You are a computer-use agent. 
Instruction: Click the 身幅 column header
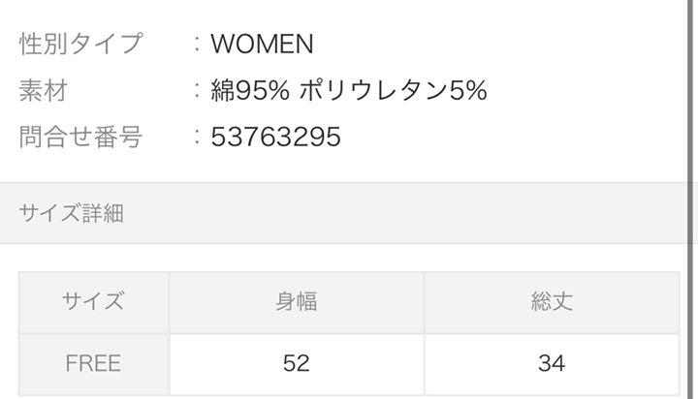[297, 302]
